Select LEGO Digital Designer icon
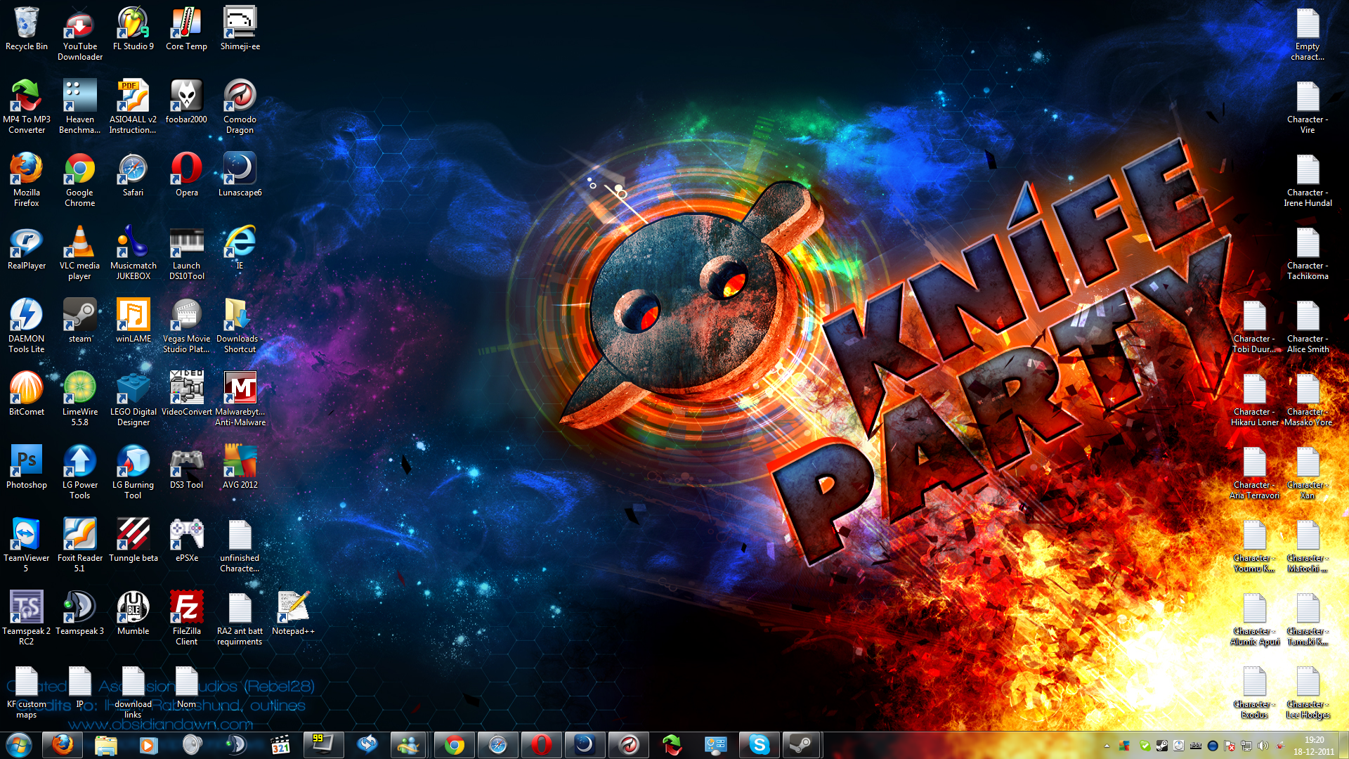Viewport: 1349px width, 759px height. click(133, 400)
